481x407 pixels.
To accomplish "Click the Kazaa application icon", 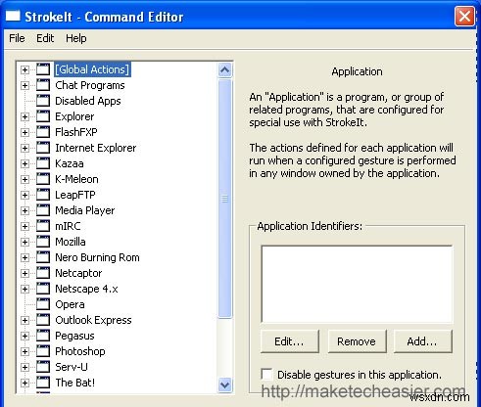I will 43,163.
